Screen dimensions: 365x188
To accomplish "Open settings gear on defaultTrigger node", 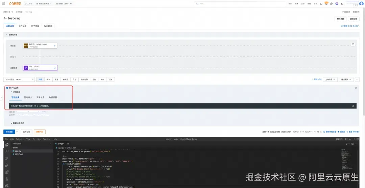I will tap(55, 46).
